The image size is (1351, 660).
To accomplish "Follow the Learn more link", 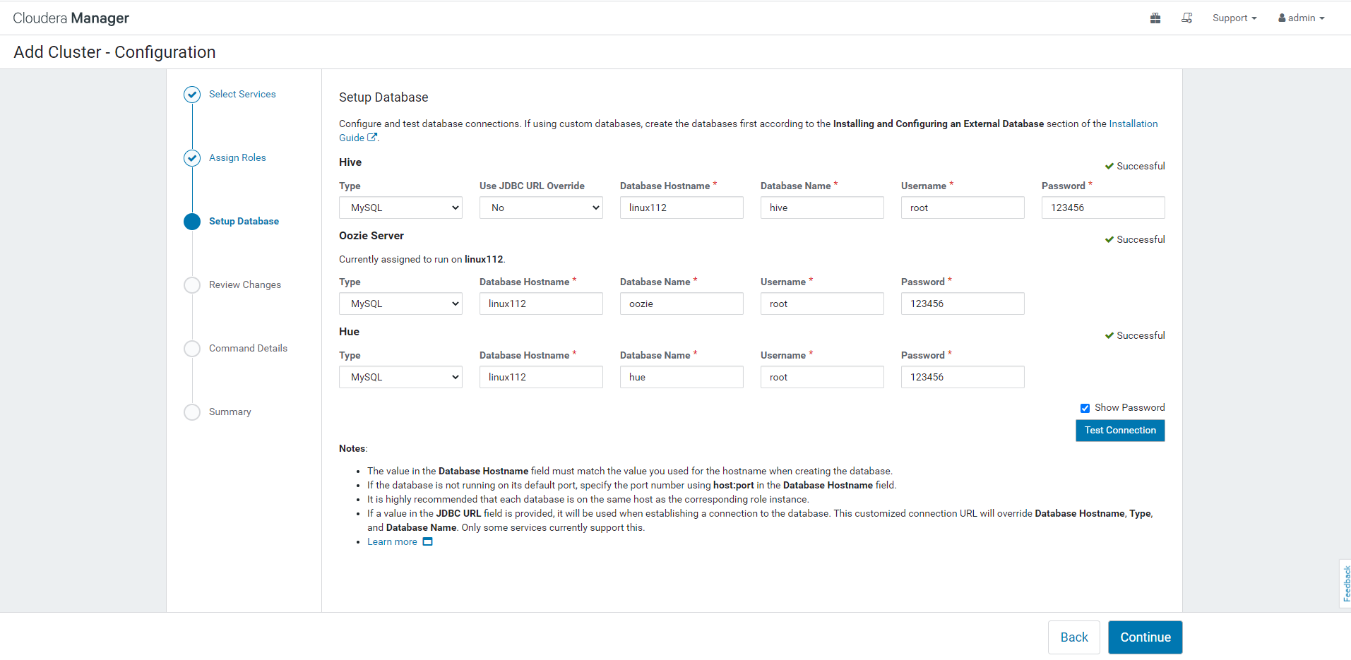I will coord(392,542).
